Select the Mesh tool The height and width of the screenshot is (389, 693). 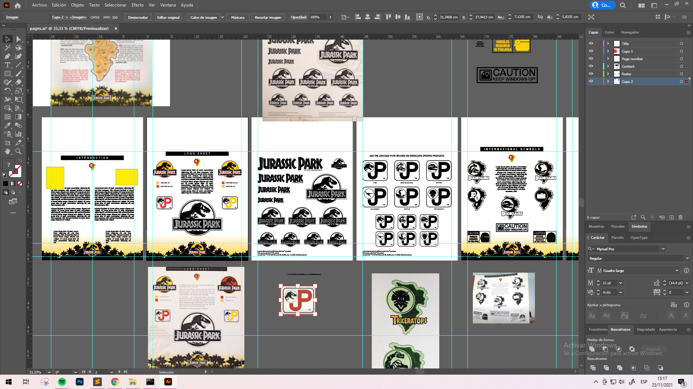pyautogui.click(x=8, y=117)
